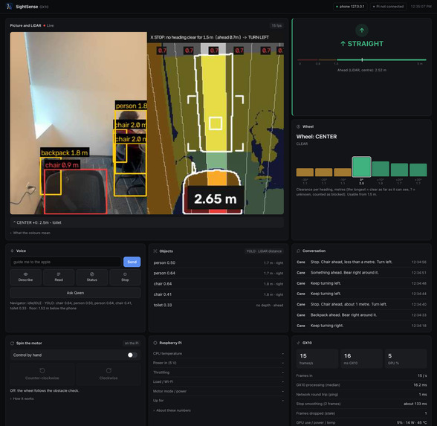Click the Ahead LiDAR distance bar
This screenshot has width=437, height=426.
click(362, 59)
